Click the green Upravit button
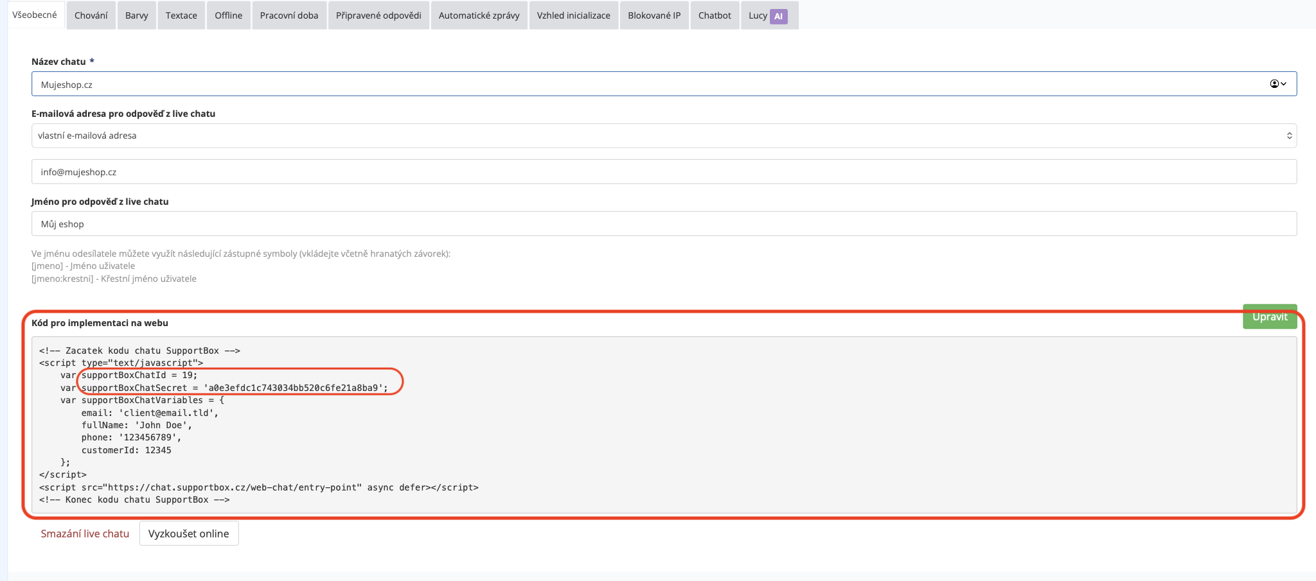 tap(1270, 317)
